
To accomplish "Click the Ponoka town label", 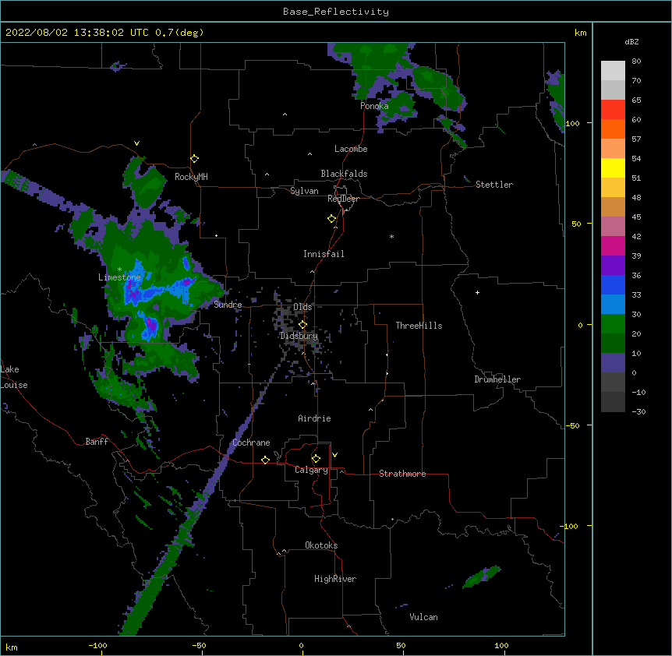I will click(374, 106).
